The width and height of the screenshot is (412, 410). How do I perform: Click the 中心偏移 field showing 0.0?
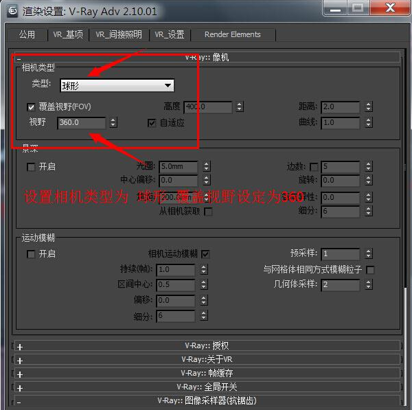[x=179, y=181]
